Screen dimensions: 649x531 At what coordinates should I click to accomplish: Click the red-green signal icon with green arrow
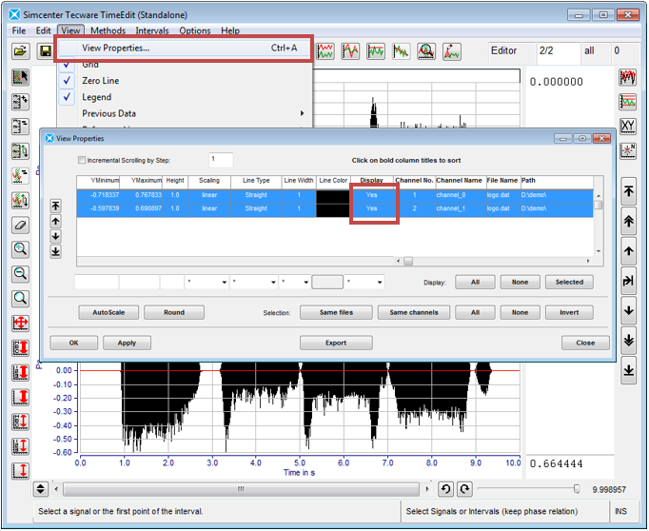tap(20, 201)
